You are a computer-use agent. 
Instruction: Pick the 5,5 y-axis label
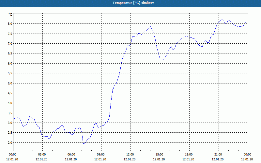[x=10, y=73]
